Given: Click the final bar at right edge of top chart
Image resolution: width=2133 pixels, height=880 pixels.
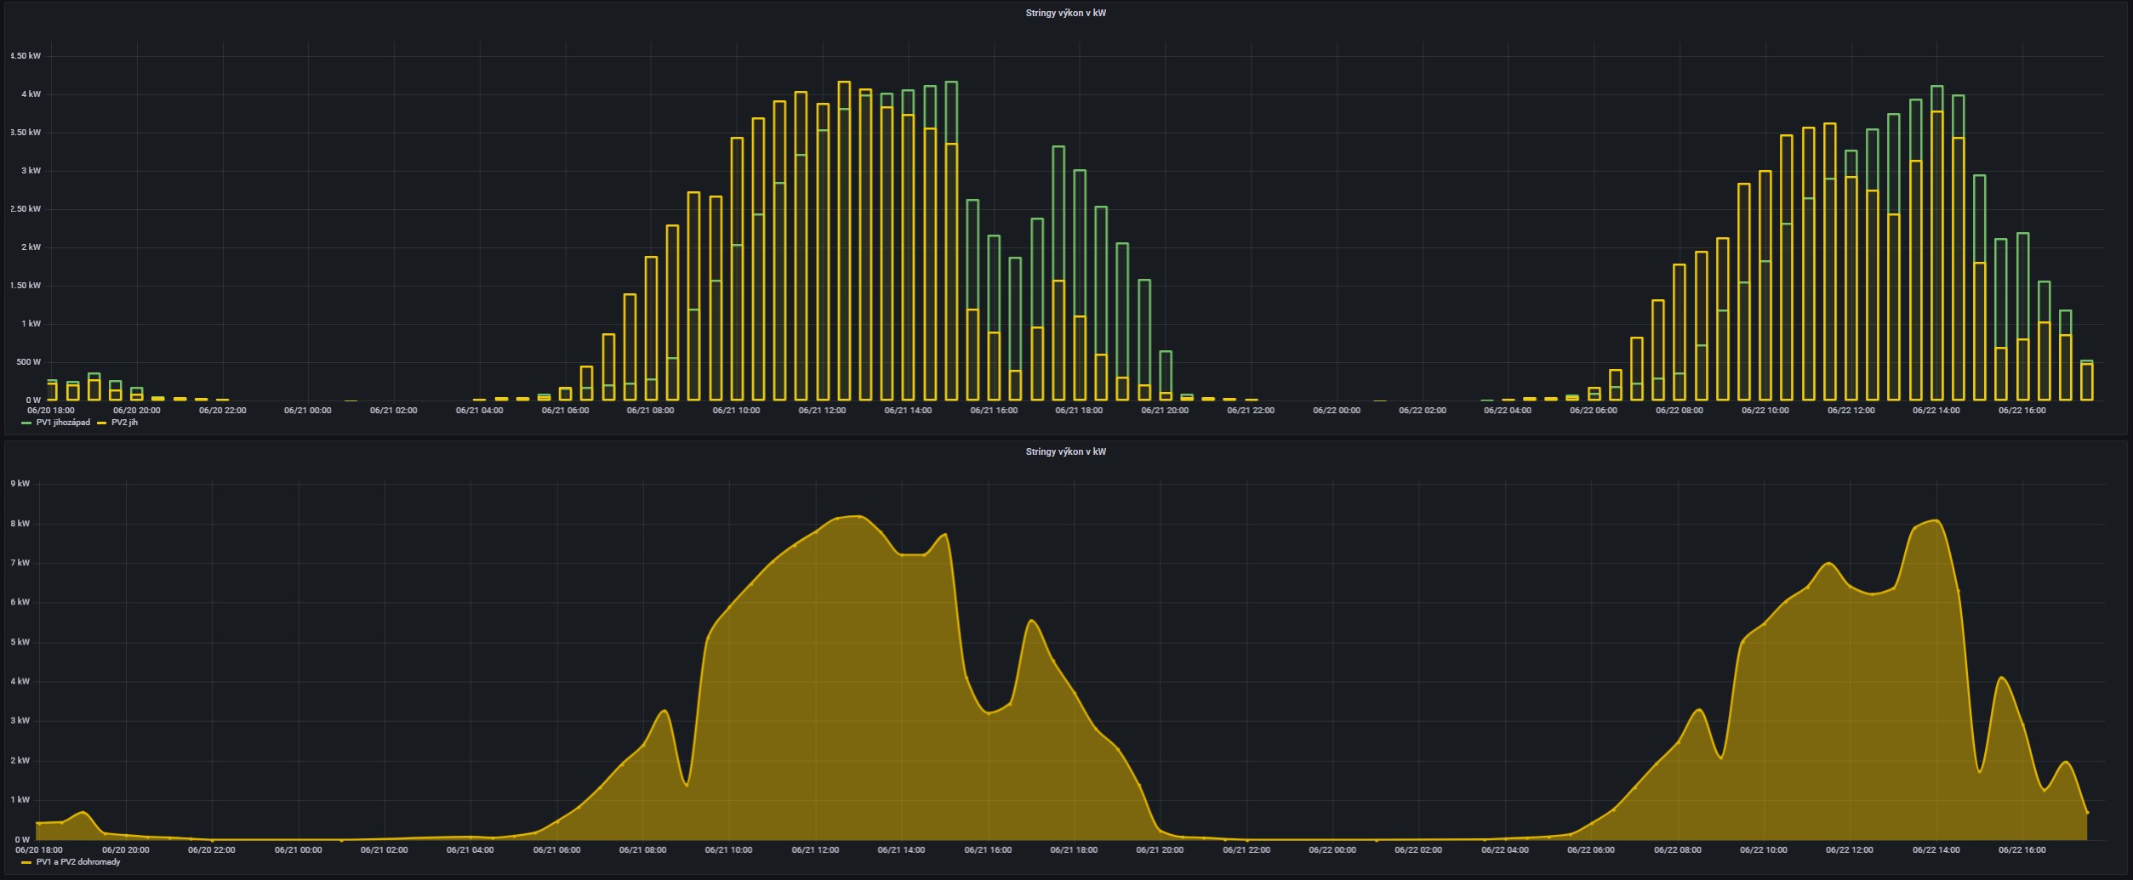Looking at the screenshot, I should pyautogui.click(x=2086, y=381).
